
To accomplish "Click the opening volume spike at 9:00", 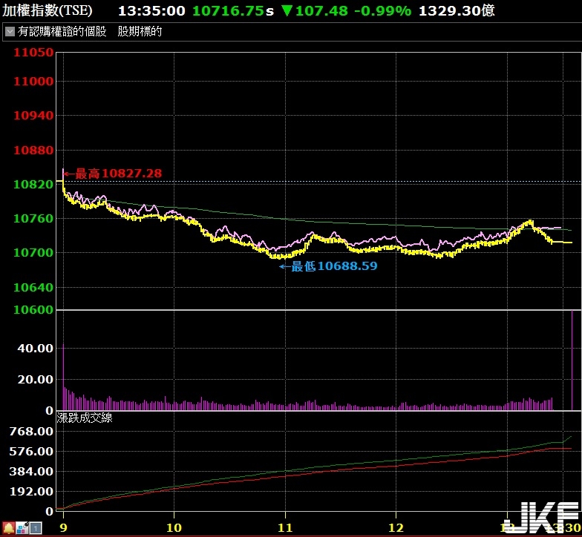I will point(63,377).
